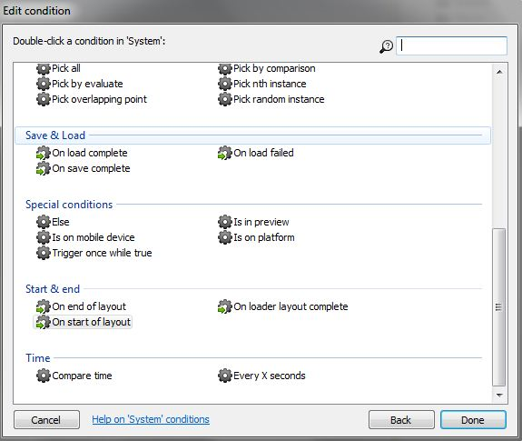Image resolution: width=522 pixels, height=441 pixels.
Task: Open 'Help on System conditions' link
Action: (x=151, y=419)
